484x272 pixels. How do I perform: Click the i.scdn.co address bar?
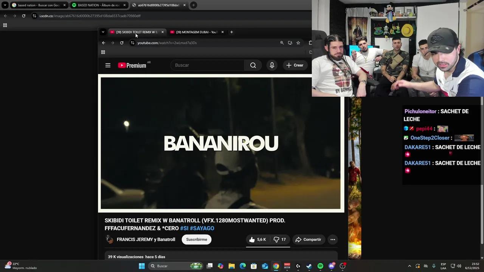pos(170,16)
